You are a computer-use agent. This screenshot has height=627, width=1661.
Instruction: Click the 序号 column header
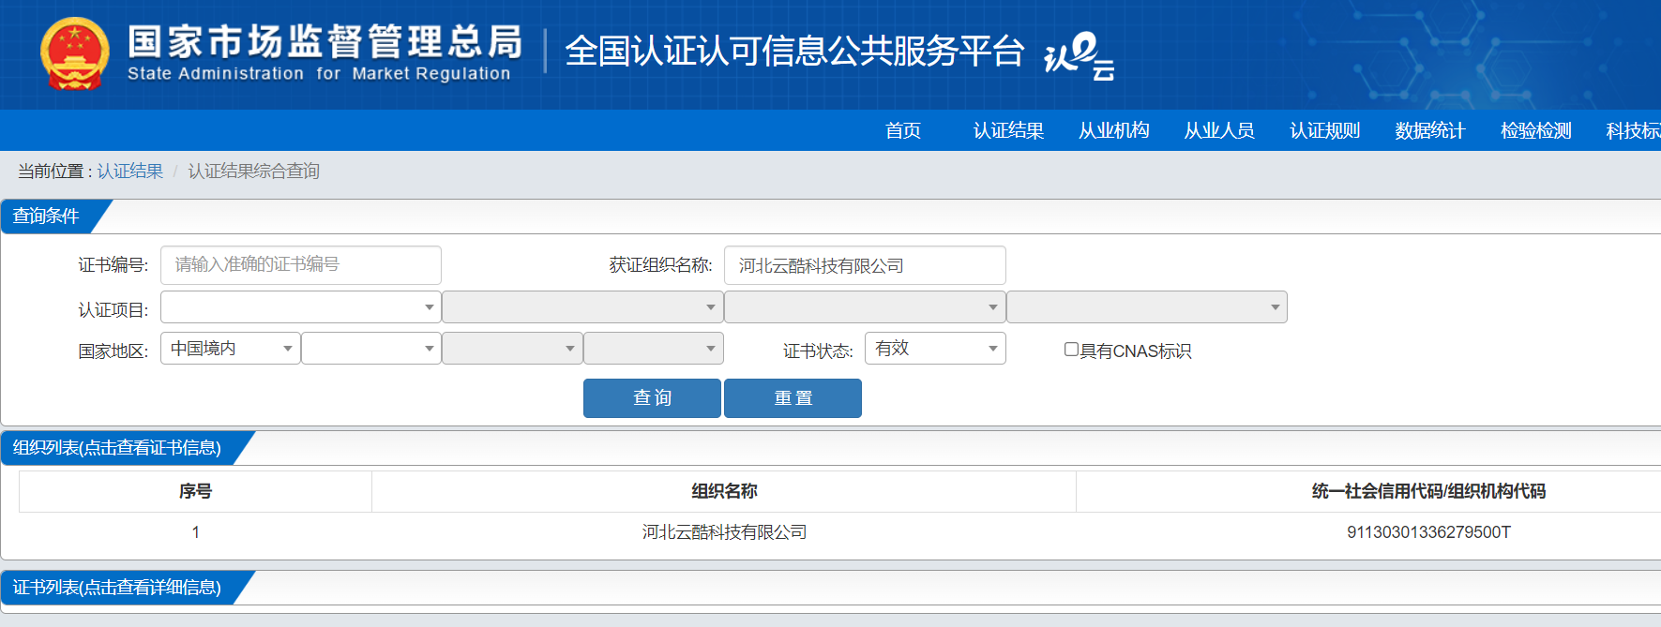click(195, 491)
